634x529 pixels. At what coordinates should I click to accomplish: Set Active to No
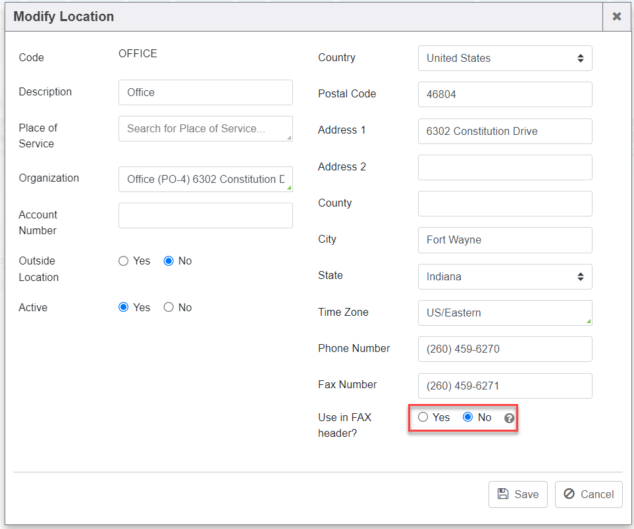(x=169, y=307)
